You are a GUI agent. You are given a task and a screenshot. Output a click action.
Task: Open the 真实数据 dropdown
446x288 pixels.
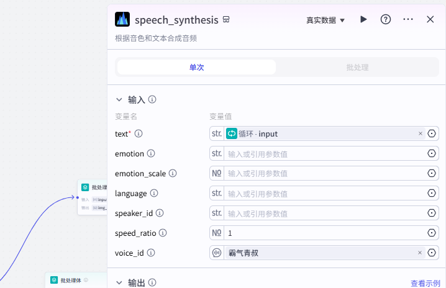point(325,20)
